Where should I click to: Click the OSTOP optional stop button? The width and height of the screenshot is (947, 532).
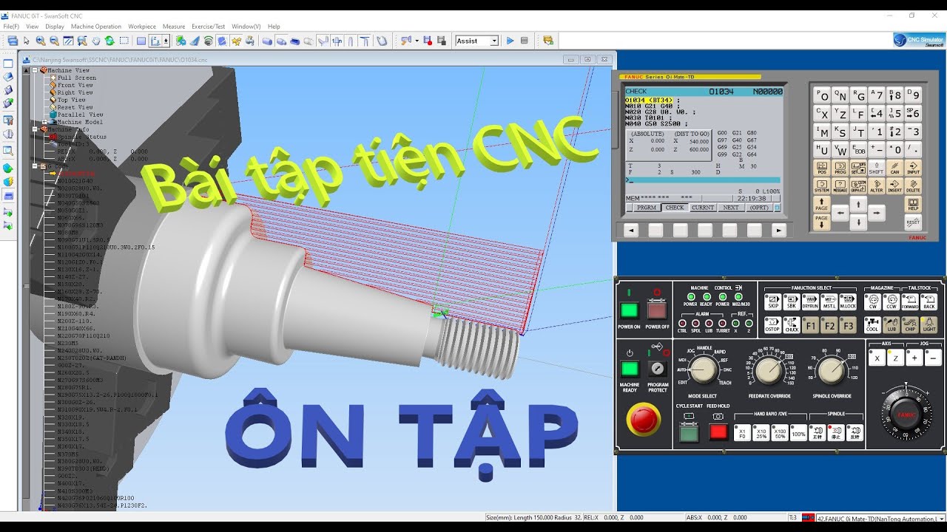click(x=773, y=325)
